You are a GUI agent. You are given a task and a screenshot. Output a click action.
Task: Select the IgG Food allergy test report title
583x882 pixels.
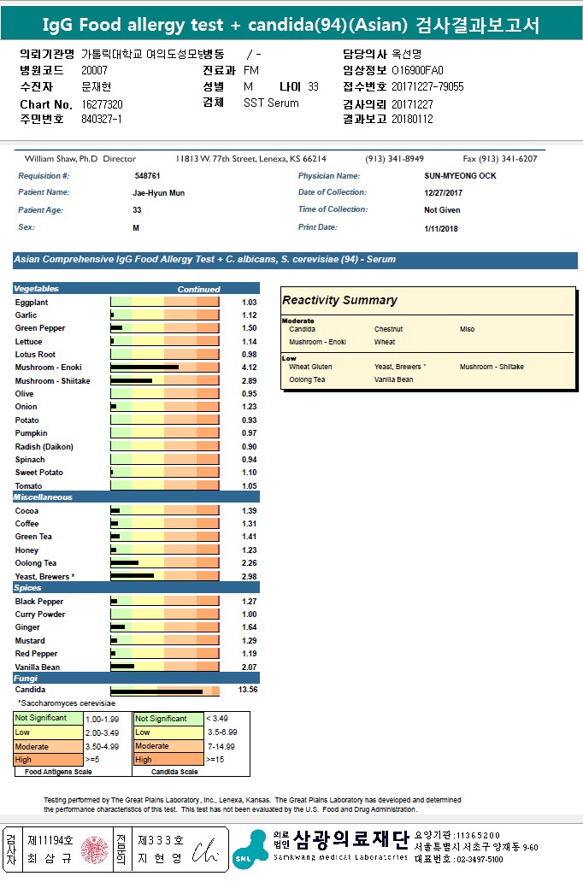(291, 25)
